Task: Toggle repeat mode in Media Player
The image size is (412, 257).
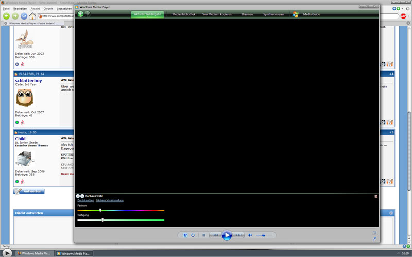Action: pyautogui.click(x=193, y=235)
